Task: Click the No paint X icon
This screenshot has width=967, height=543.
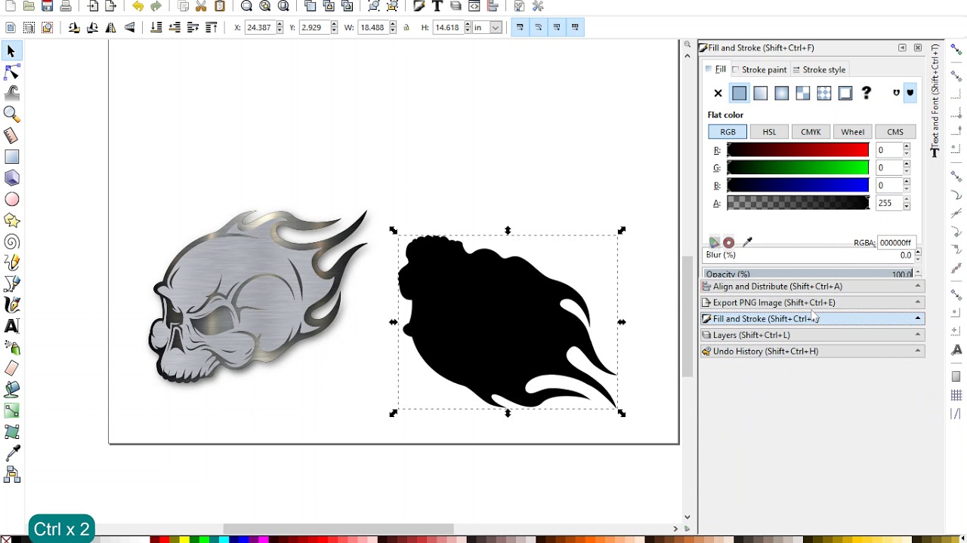Action: pos(718,94)
